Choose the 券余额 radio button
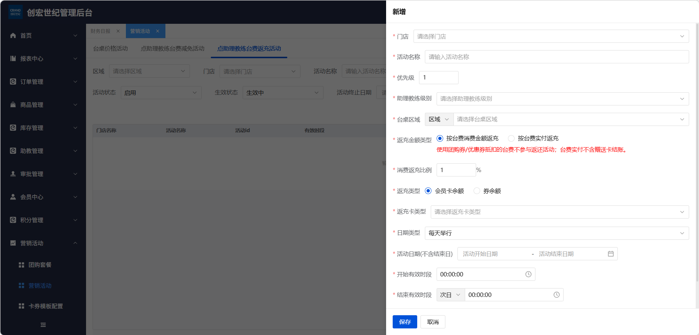Viewport: 699px width, 335px height. point(476,191)
